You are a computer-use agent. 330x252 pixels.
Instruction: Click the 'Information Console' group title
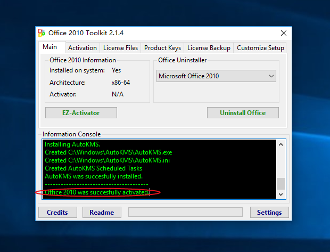[x=71, y=134]
